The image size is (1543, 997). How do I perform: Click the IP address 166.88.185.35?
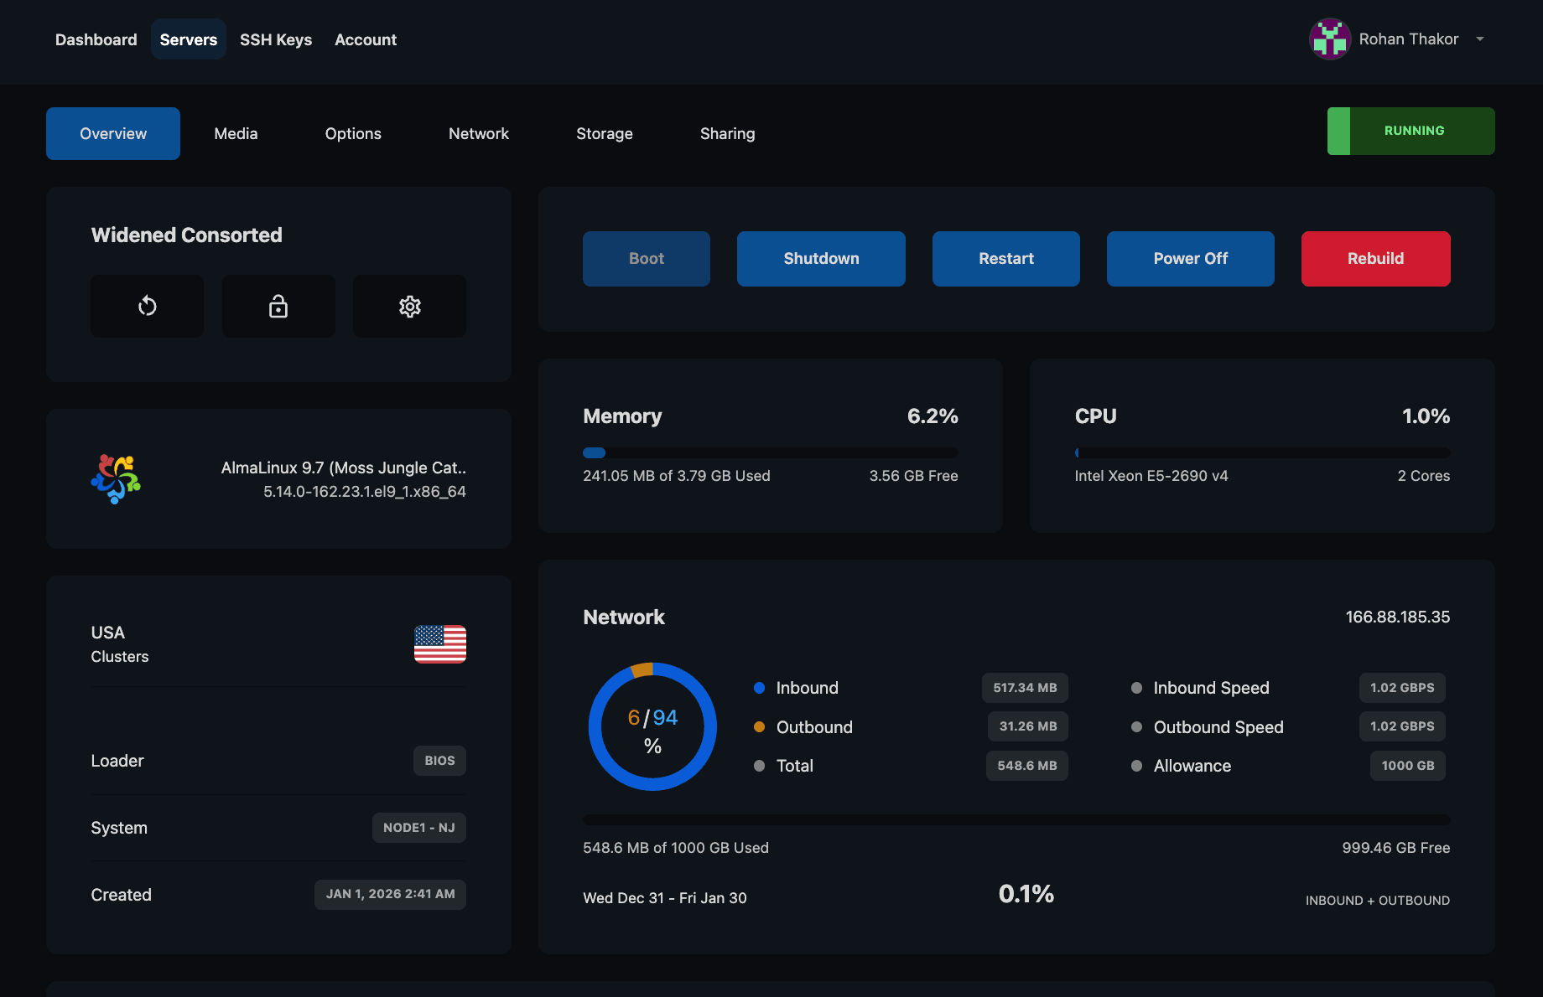[1397, 617]
